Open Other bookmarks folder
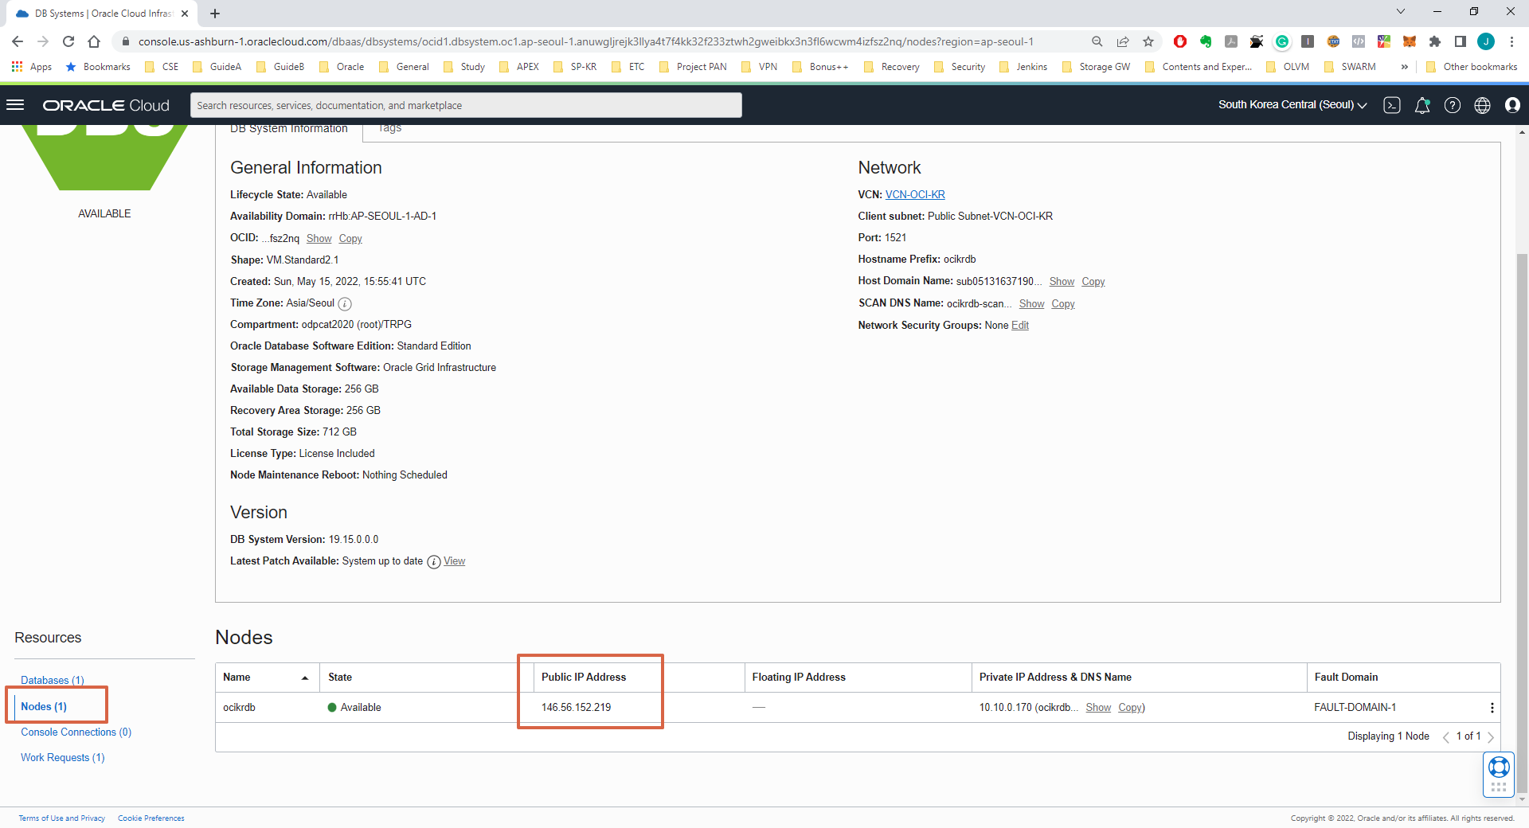Viewport: 1529px width, 828px height. pyautogui.click(x=1472, y=67)
